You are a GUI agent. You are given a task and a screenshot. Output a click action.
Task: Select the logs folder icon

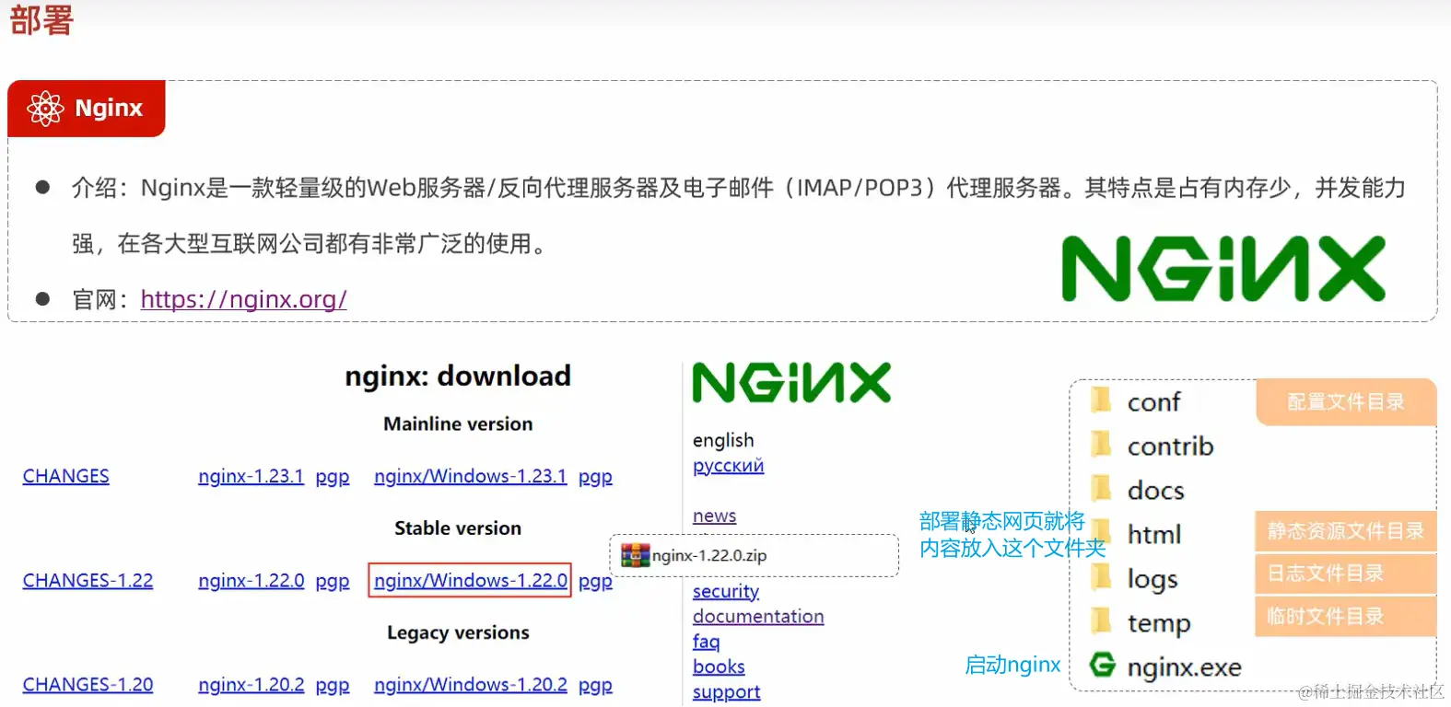click(x=1100, y=577)
